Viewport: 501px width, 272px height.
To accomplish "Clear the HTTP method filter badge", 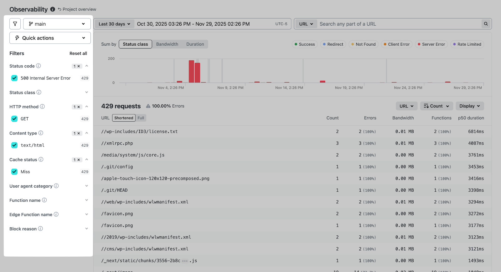I will [x=77, y=107].
